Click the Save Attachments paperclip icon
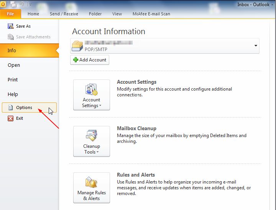Viewport: 276px width, 210px height. point(11,37)
